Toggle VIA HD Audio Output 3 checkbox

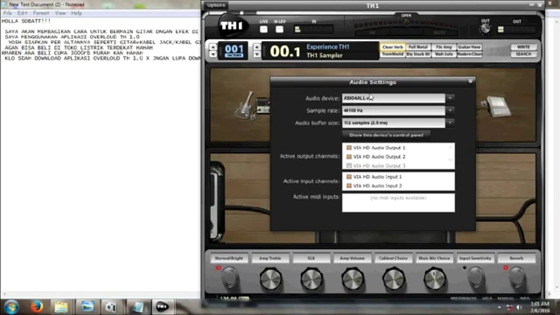tap(349, 166)
